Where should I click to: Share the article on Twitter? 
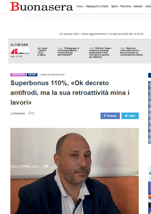point(130,116)
